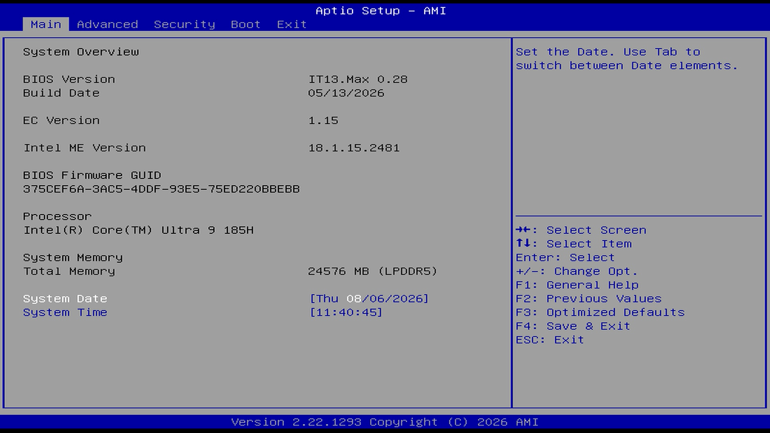The image size is (770, 433).
Task: Click the System Overview heading
Action: [81, 52]
